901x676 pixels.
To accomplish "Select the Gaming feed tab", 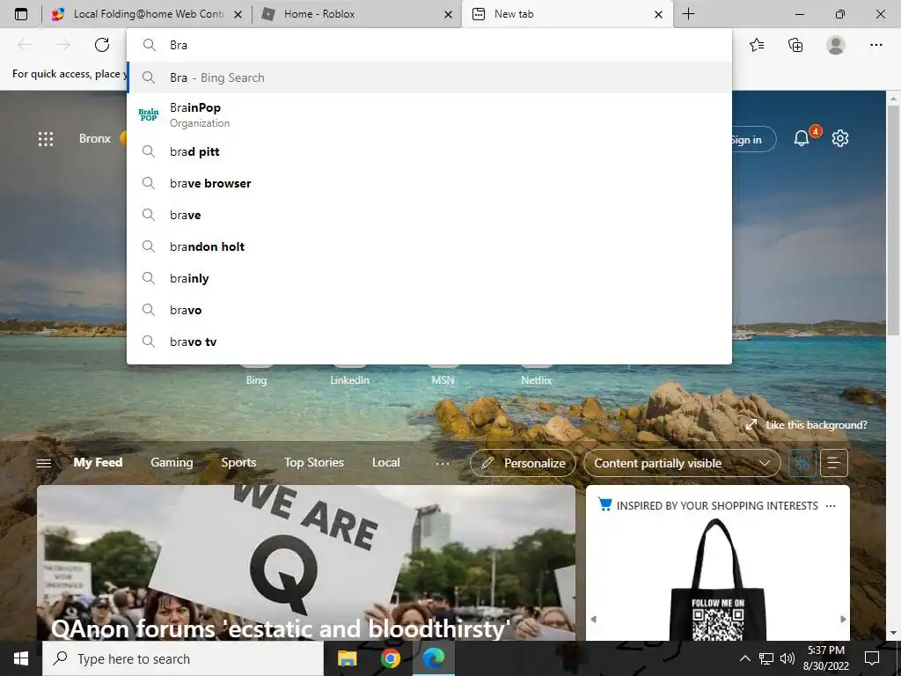I will click(172, 463).
